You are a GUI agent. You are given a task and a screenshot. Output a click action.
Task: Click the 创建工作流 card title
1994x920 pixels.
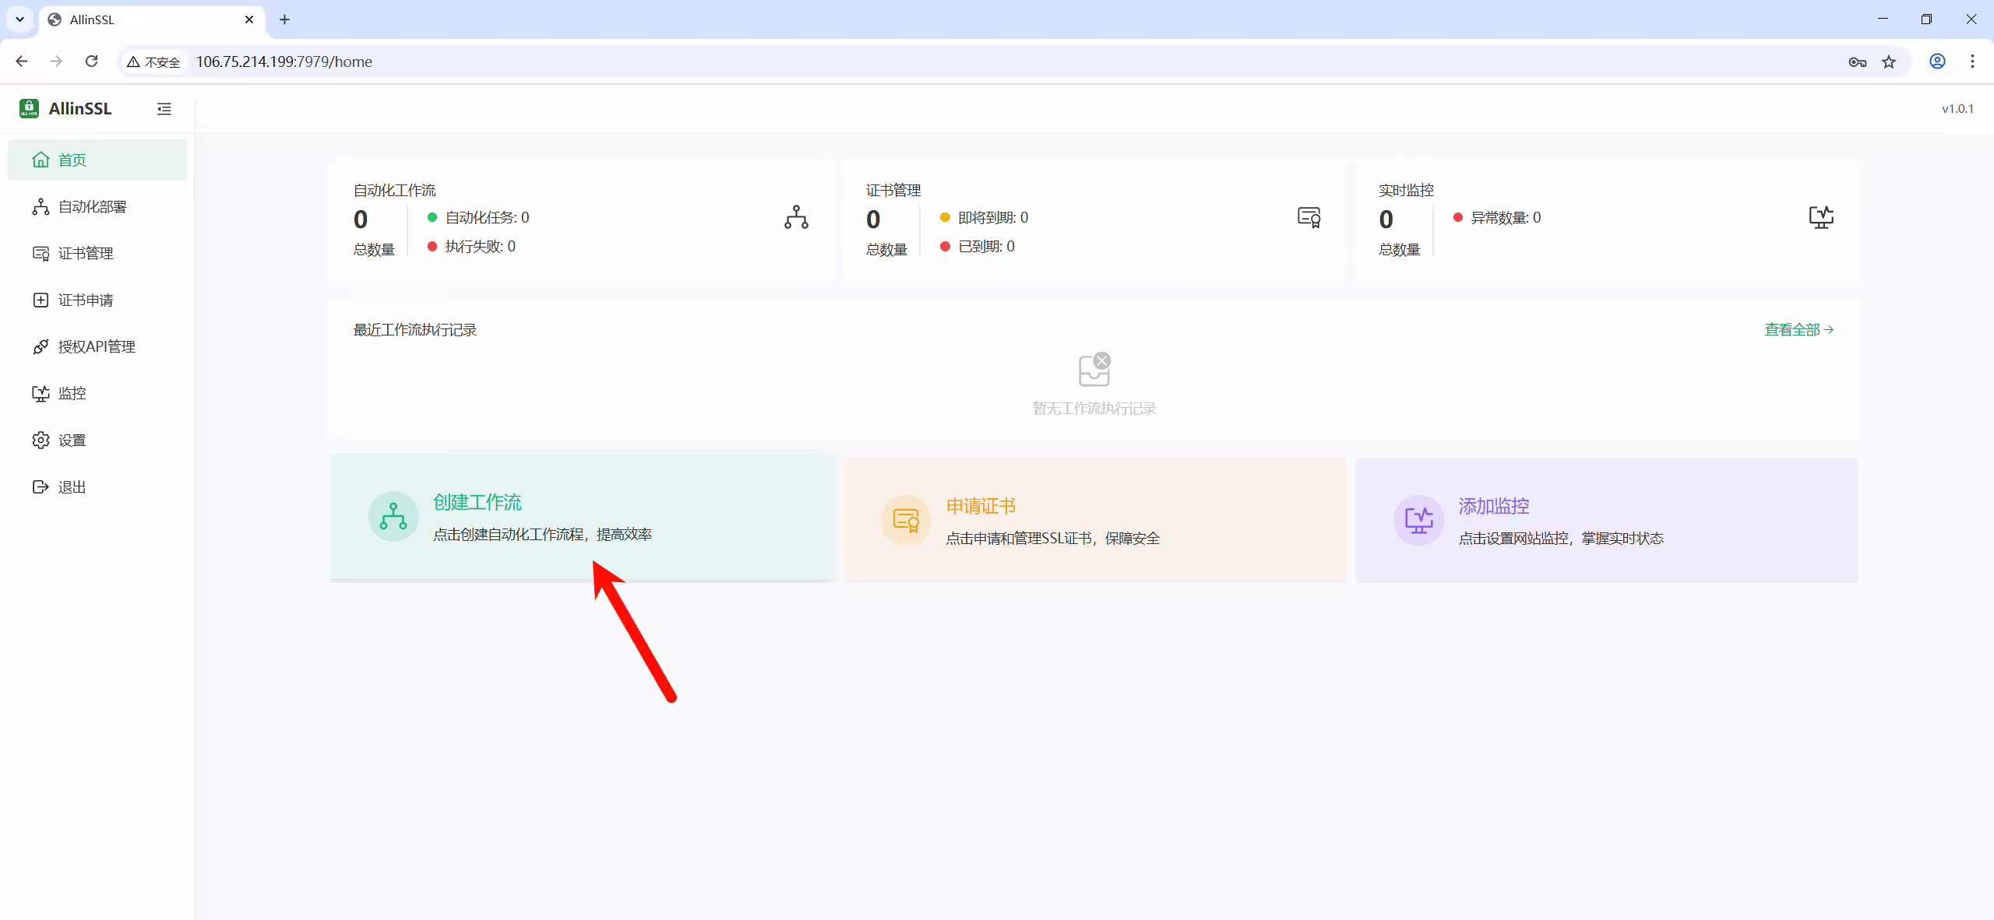pyautogui.click(x=477, y=503)
